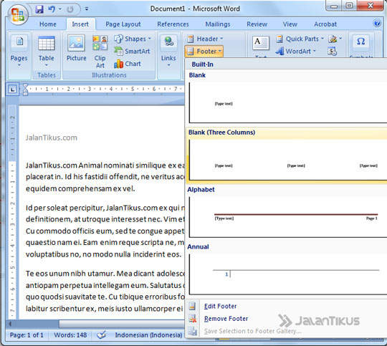
Task: Click the horizontal scrollbar
Action: click(x=122, y=324)
